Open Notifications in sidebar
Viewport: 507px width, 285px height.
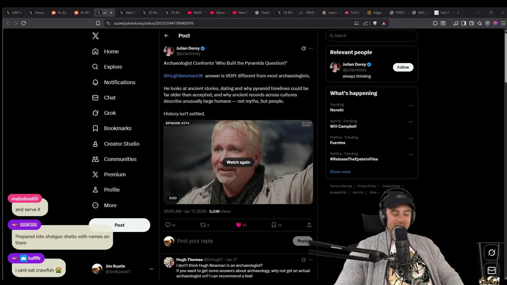(114, 82)
